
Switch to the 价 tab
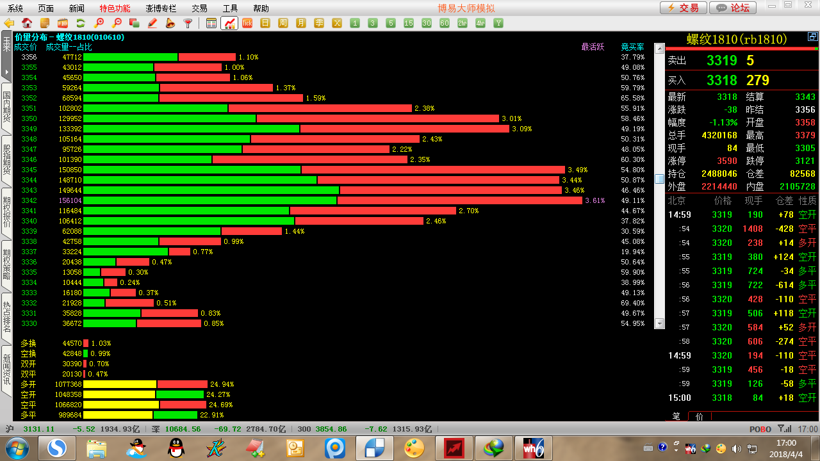pyautogui.click(x=699, y=416)
